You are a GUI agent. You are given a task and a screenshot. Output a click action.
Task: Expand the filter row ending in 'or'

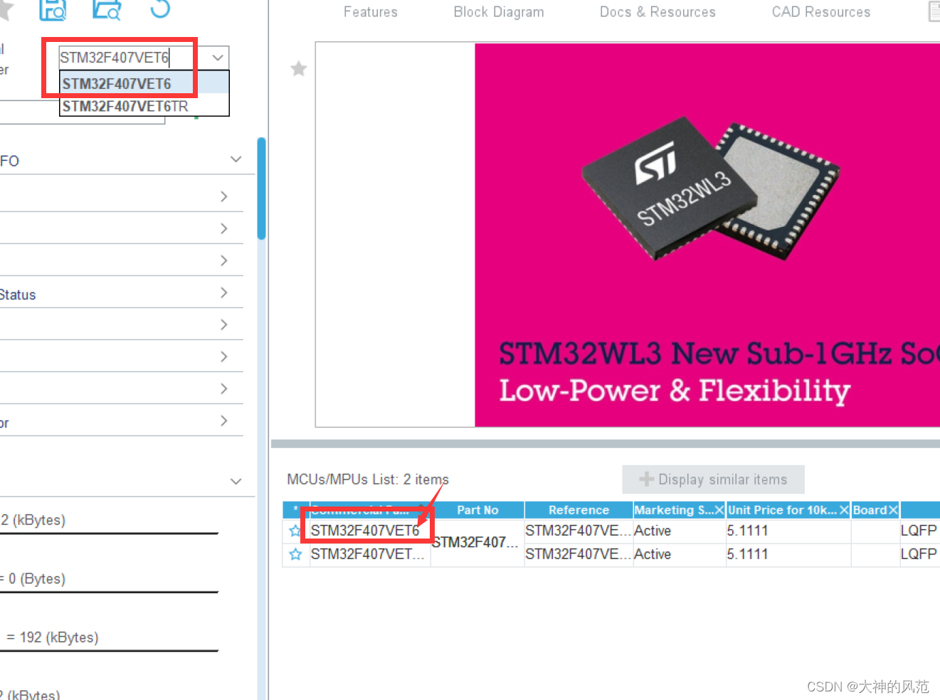point(224,420)
